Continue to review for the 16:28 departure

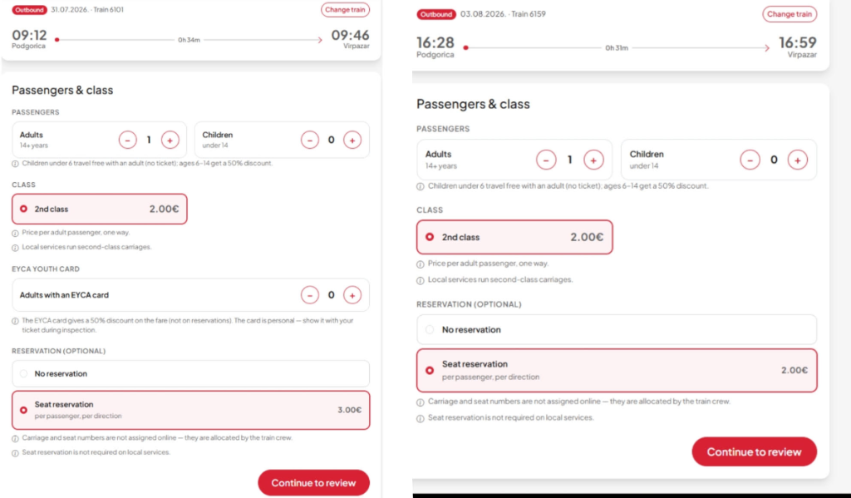coord(754,451)
